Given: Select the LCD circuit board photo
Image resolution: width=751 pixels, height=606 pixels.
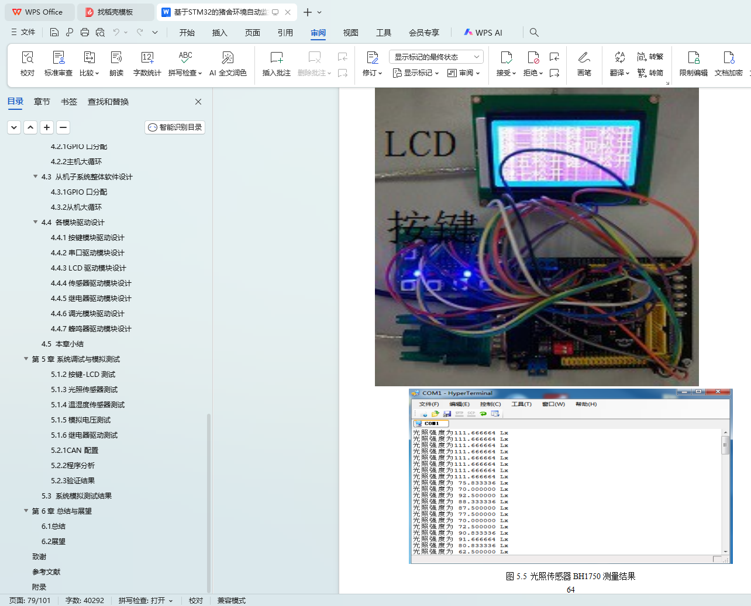Looking at the screenshot, I should [536, 237].
